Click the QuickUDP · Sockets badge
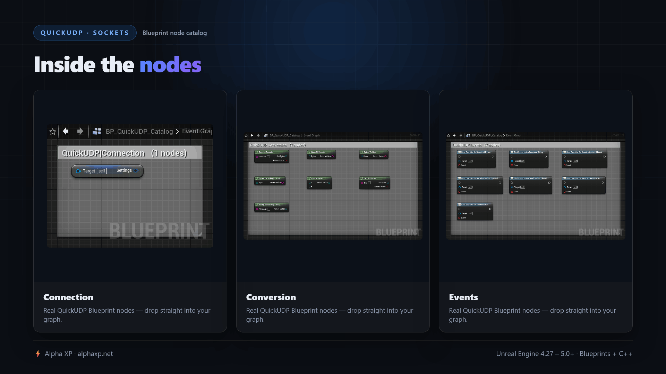 (85, 33)
